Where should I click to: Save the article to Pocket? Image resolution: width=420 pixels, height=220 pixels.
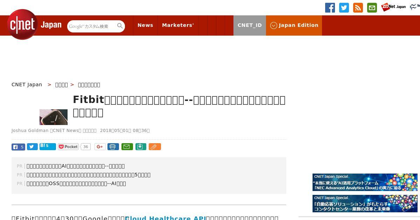click(69, 147)
